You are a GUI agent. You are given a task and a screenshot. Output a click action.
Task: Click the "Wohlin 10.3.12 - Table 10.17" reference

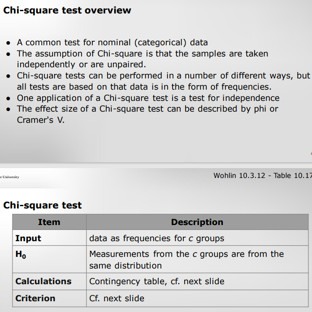coord(263,176)
